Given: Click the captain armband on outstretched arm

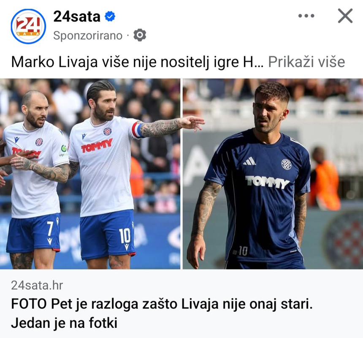Looking at the screenshot, I should [137, 129].
